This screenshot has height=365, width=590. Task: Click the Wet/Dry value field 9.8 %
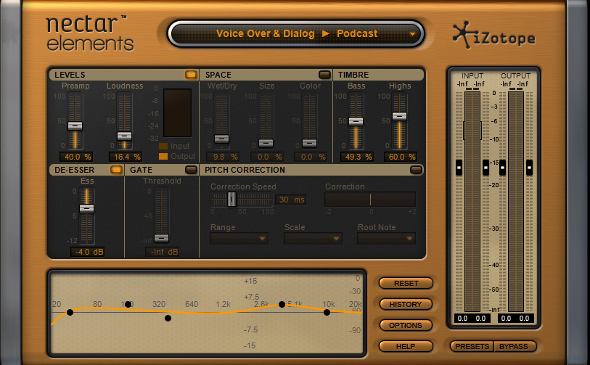[223, 157]
